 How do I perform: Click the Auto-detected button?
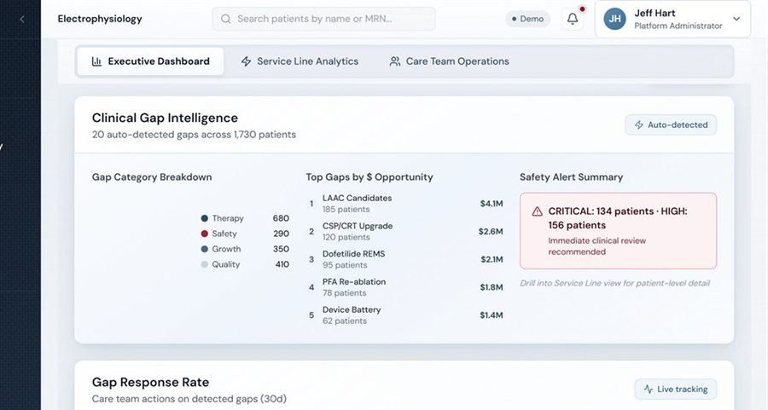click(671, 125)
